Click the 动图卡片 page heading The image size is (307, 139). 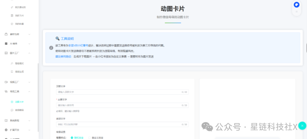click(173, 9)
